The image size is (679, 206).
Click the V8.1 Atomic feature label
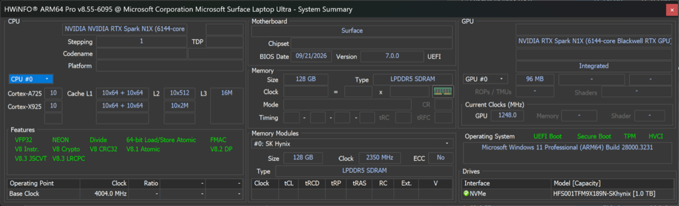pyautogui.click(x=143, y=150)
